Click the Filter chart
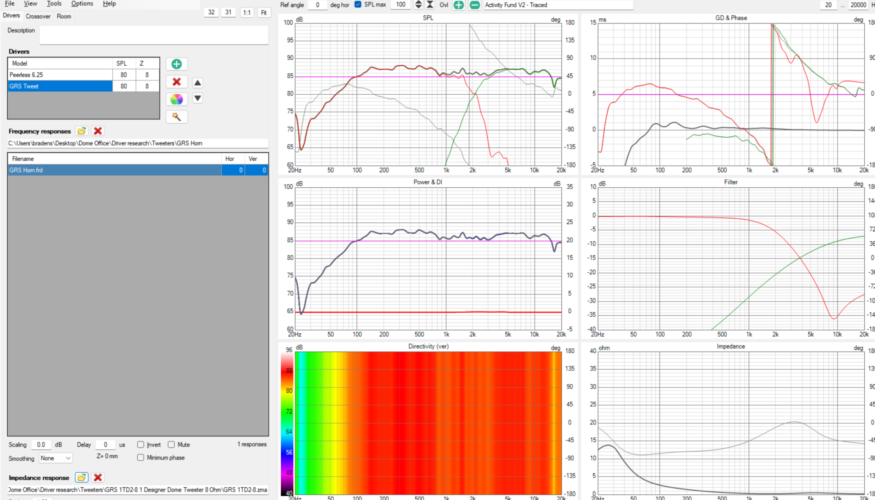Image resolution: width=875 pixels, height=500 pixels. (x=731, y=258)
